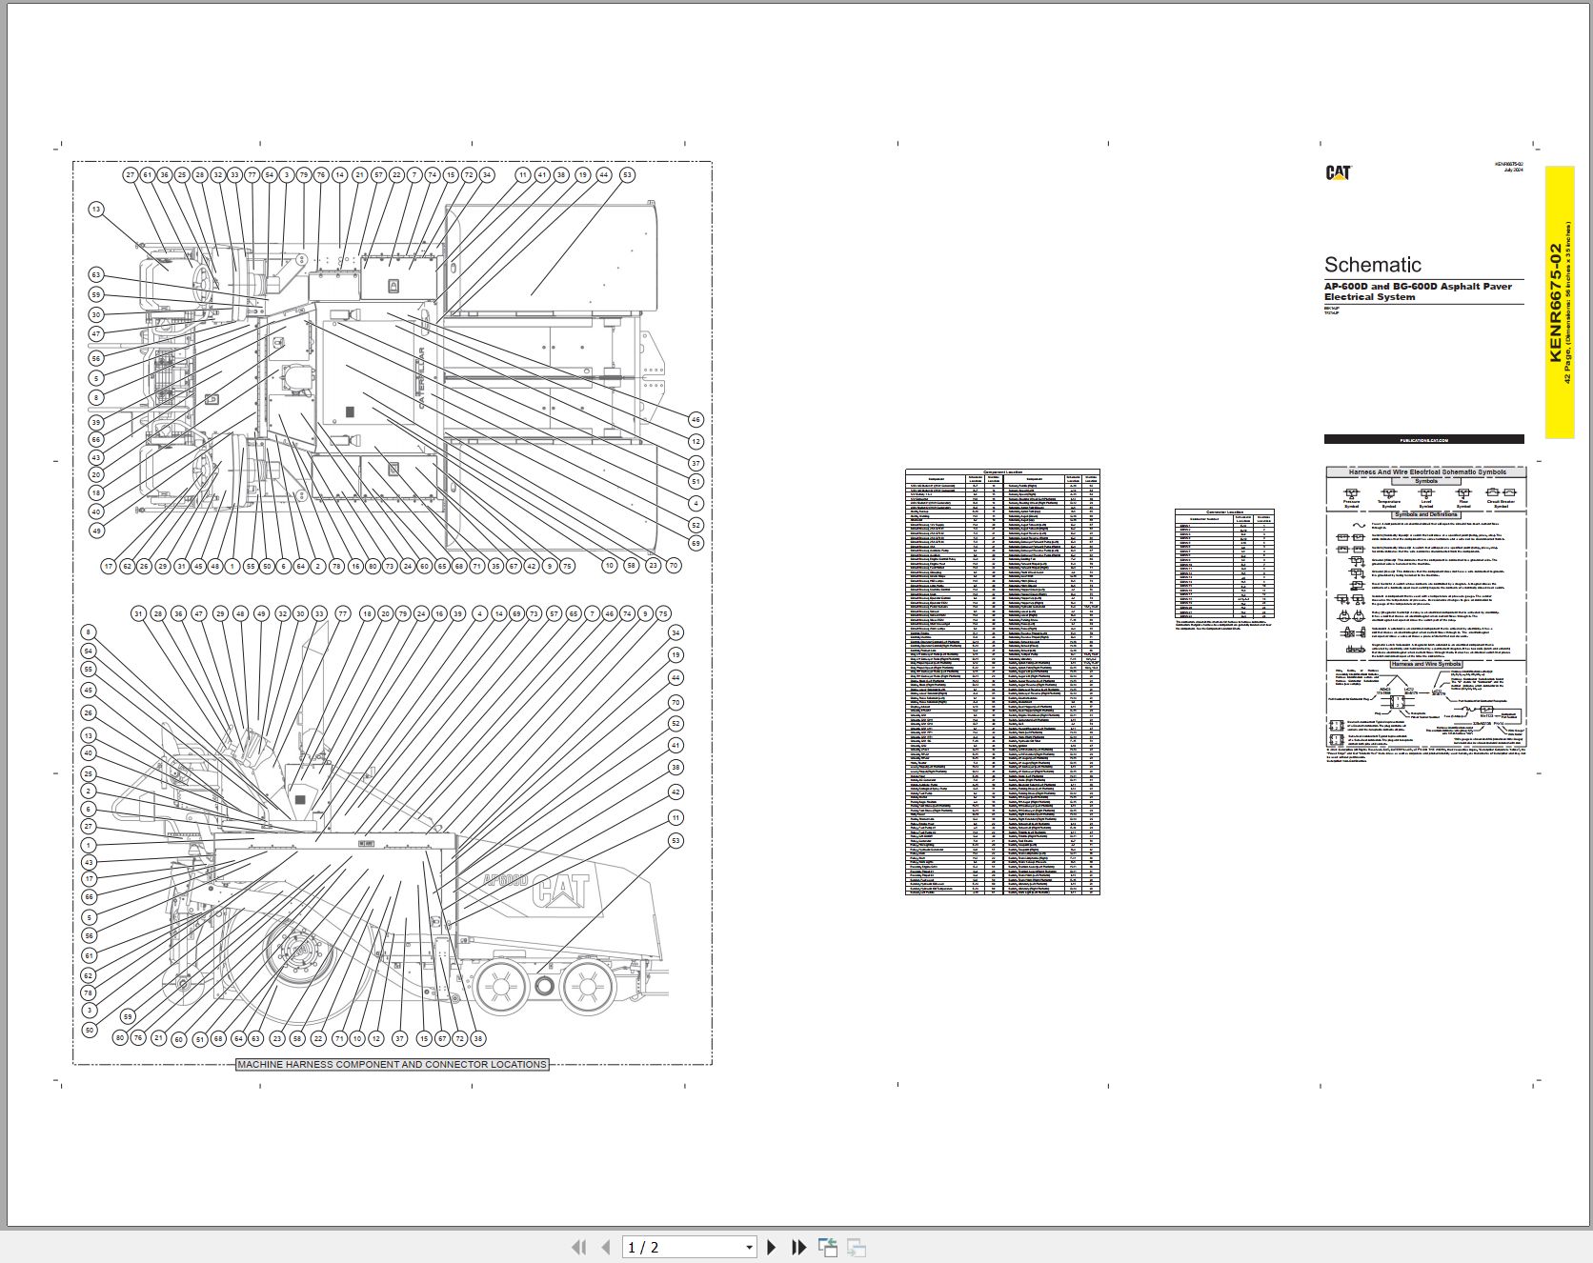Click the Circuit Breaker Symbol icon
1593x1263 pixels.
[x=1501, y=492]
